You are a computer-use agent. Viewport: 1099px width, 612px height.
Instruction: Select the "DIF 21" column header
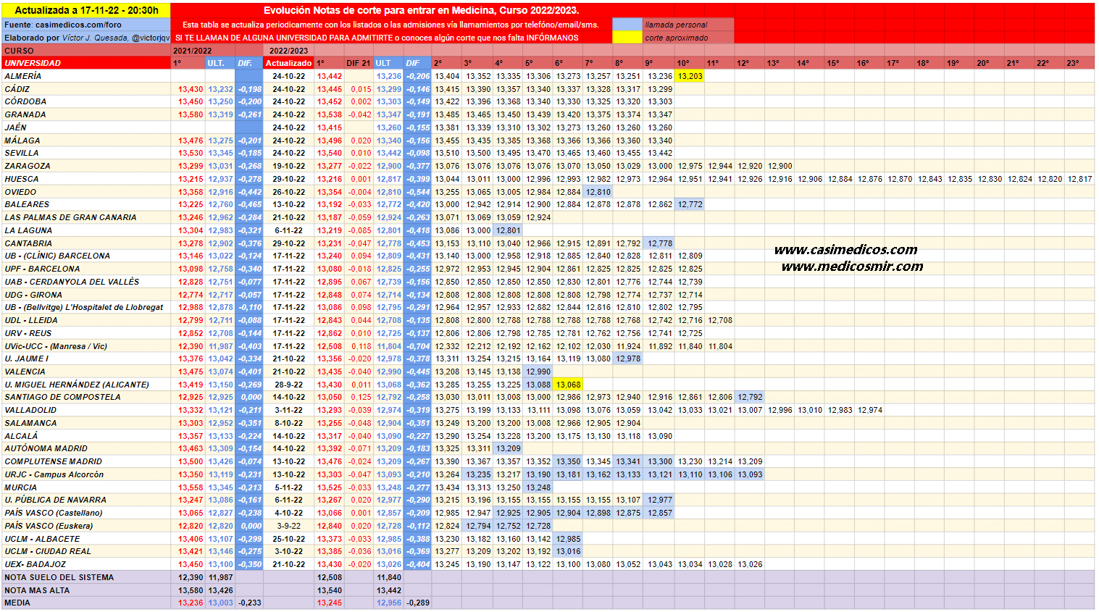coord(358,63)
